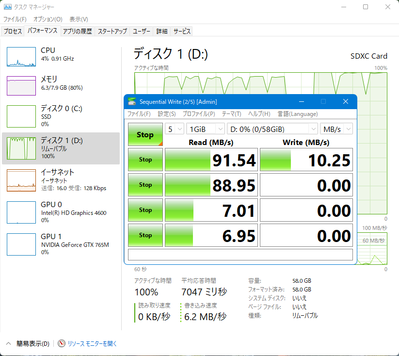This screenshot has height=356, width=399.
Task: Open the 詳細 tab
Action: 161,32
